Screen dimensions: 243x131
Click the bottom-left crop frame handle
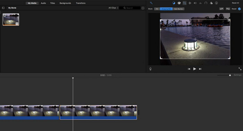(161, 58)
